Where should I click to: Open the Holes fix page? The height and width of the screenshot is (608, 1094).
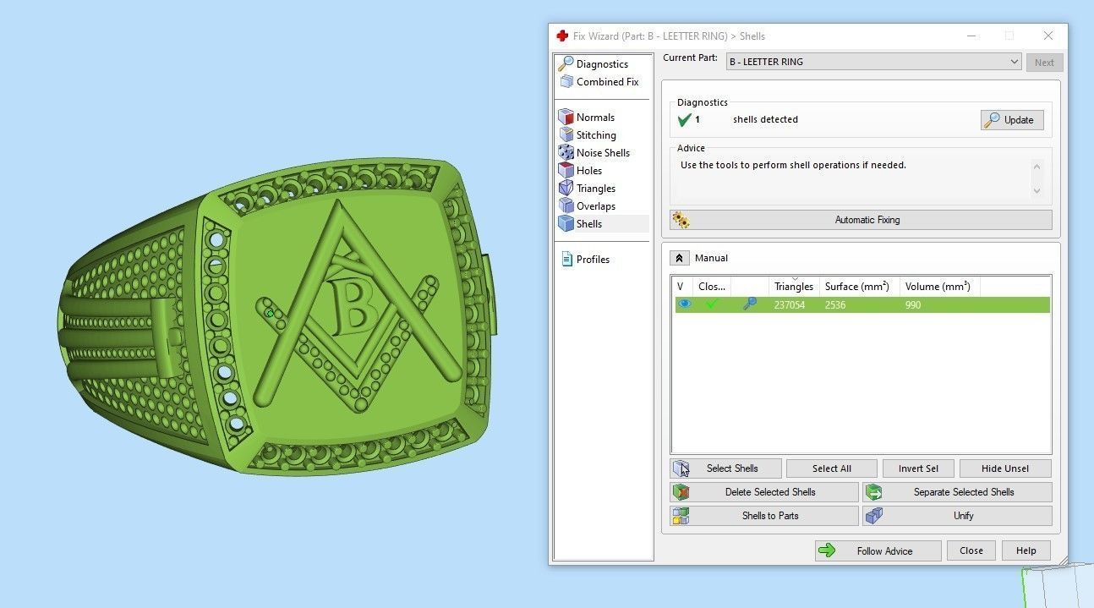pyautogui.click(x=589, y=171)
